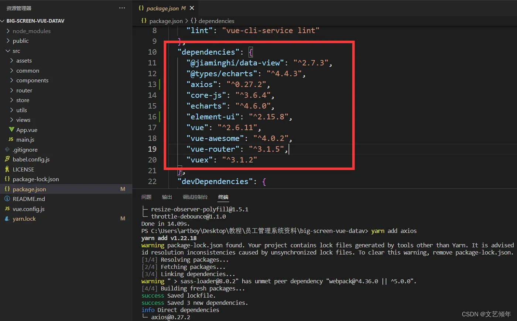Click the "axios": "^0.27.2" code line
The width and height of the screenshot is (517, 321).
(228, 84)
